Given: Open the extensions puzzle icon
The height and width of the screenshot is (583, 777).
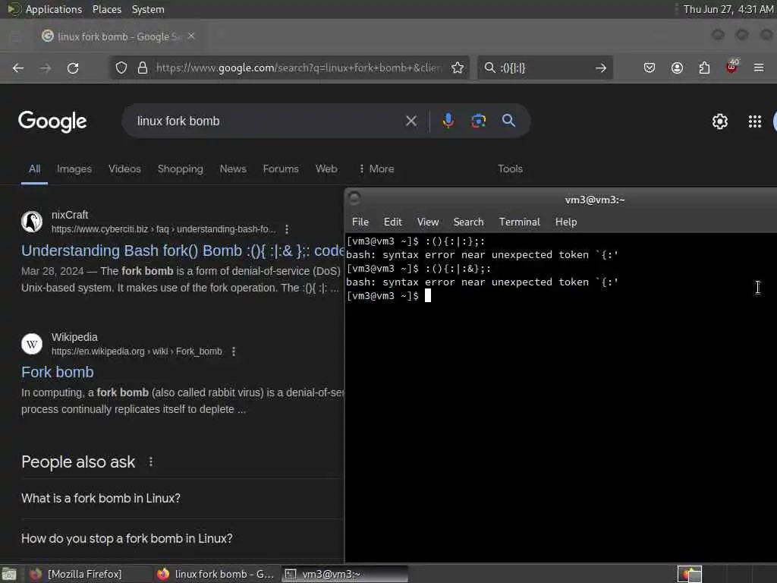Looking at the screenshot, I should pos(704,68).
